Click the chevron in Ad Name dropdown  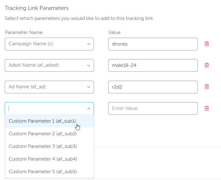(89, 87)
